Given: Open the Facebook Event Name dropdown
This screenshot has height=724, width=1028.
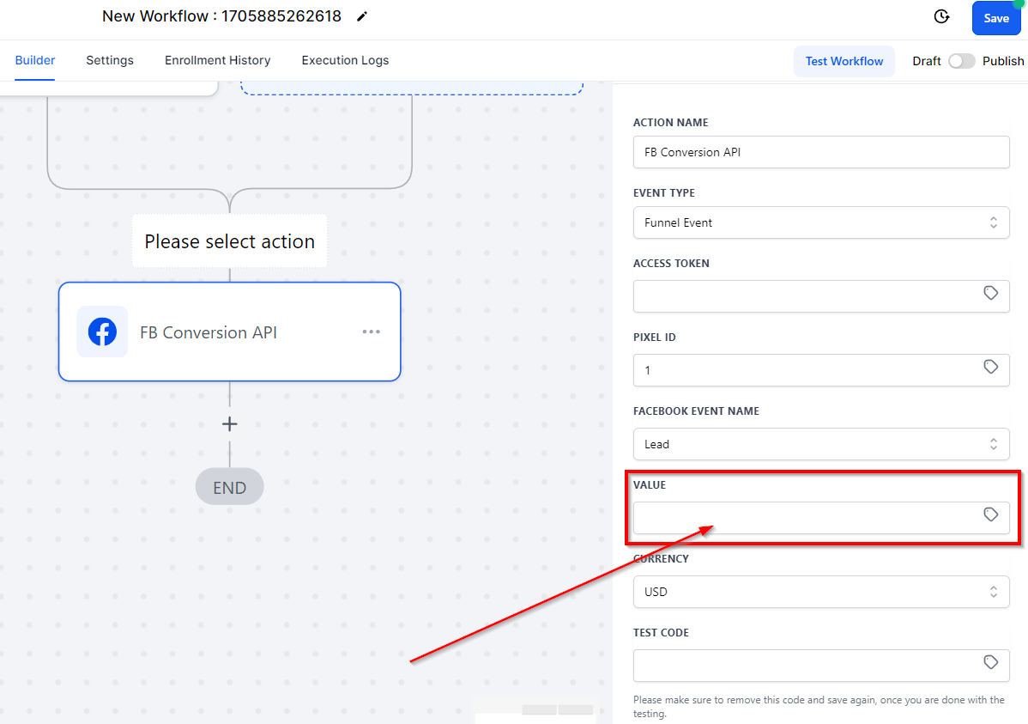Looking at the screenshot, I should (x=820, y=444).
